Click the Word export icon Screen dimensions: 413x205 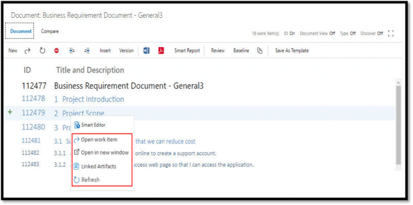146,51
